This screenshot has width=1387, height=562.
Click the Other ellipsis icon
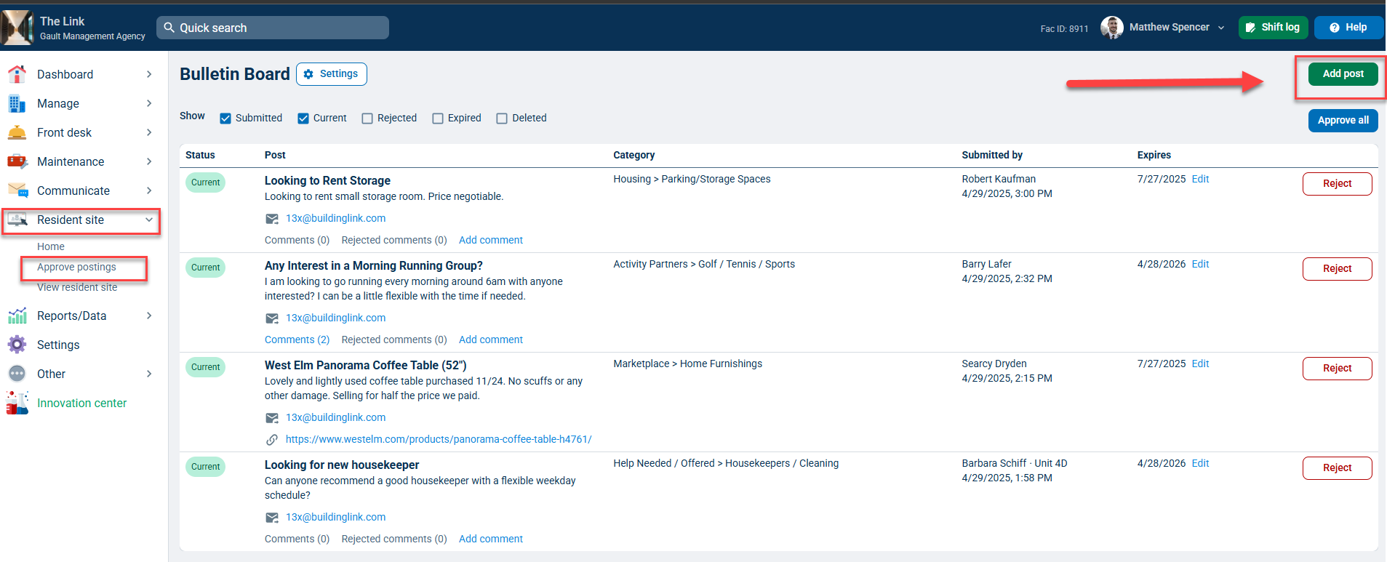coord(17,374)
